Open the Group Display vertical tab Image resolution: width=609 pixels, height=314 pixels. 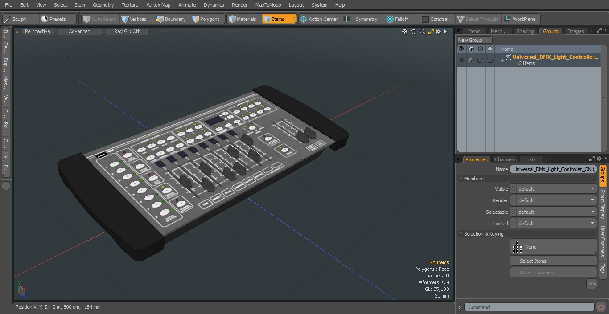point(602,204)
